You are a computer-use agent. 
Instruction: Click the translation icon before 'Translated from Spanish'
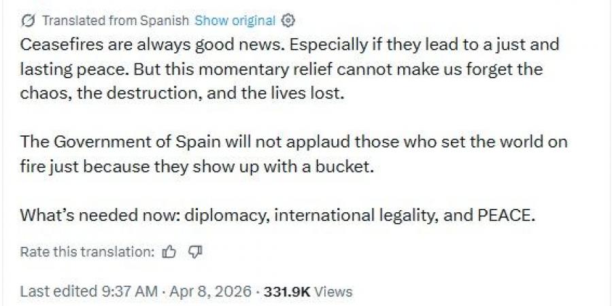point(27,21)
